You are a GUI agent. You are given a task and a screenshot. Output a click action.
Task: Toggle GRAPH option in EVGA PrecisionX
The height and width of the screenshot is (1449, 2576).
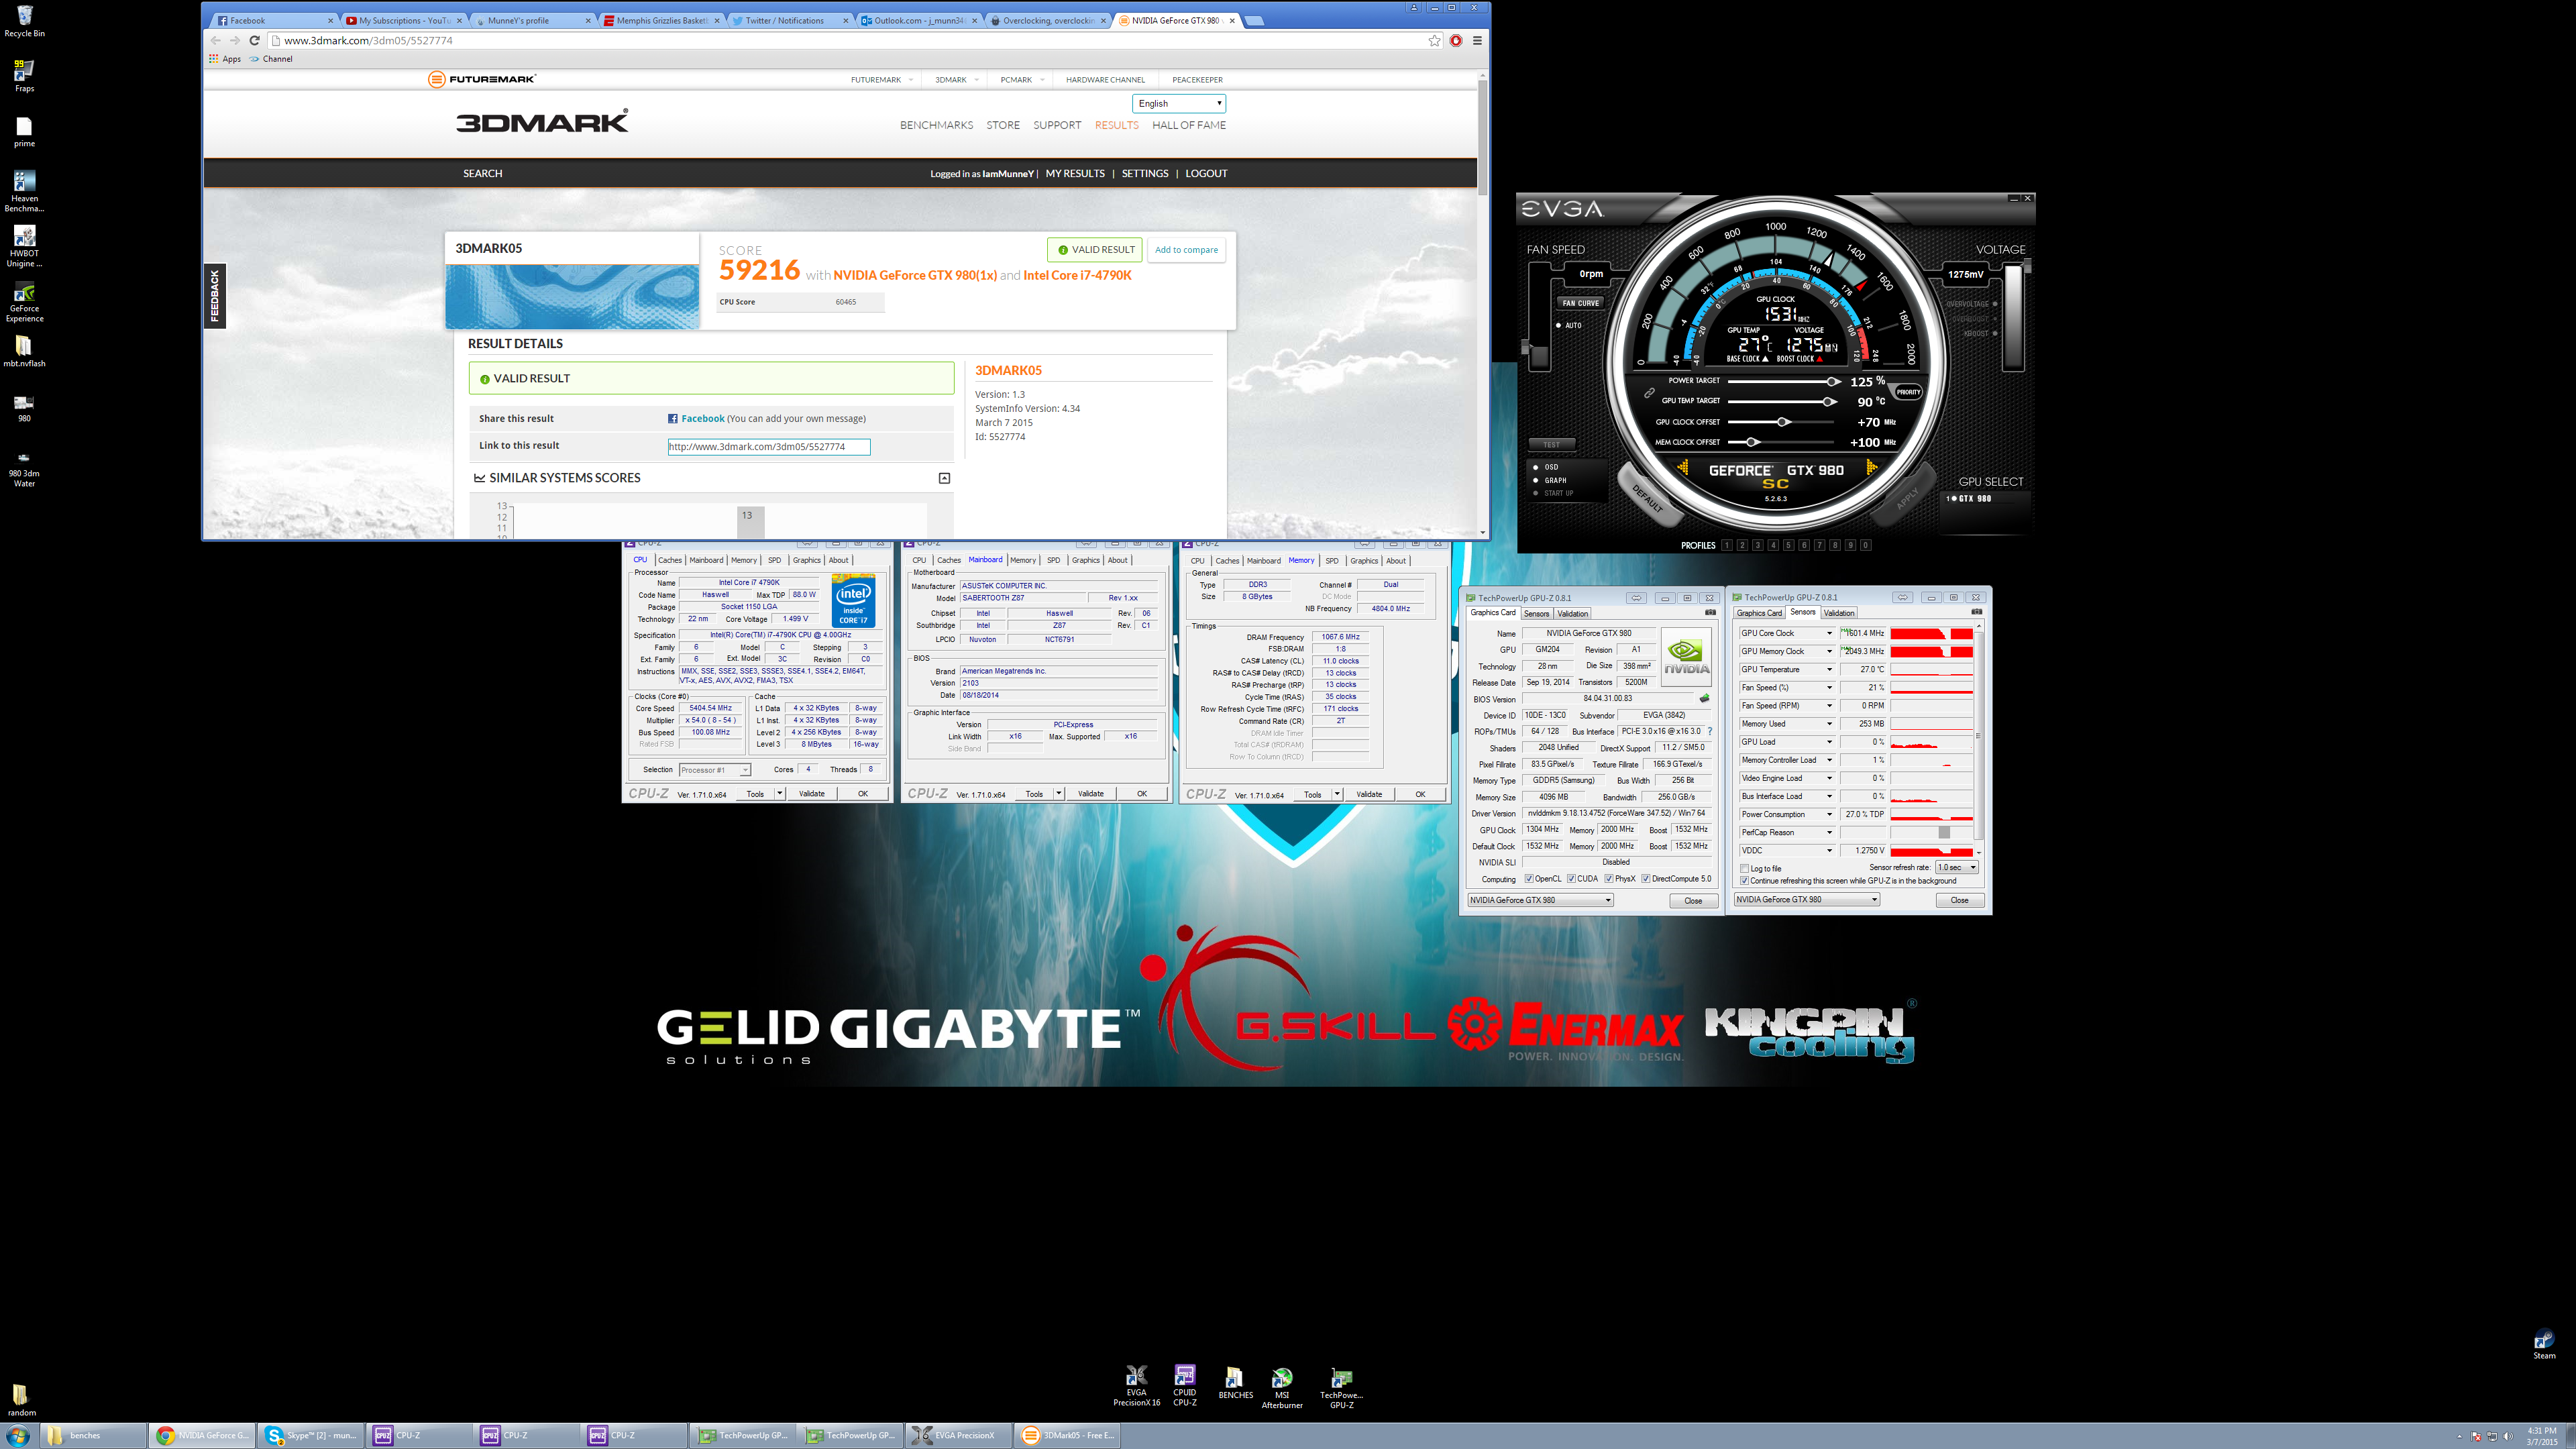(1549, 480)
